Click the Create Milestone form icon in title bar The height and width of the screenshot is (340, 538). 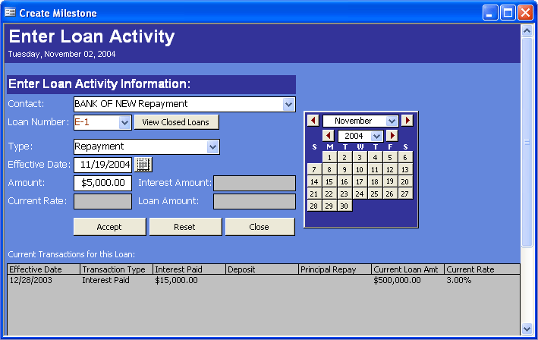coord(11,13)
